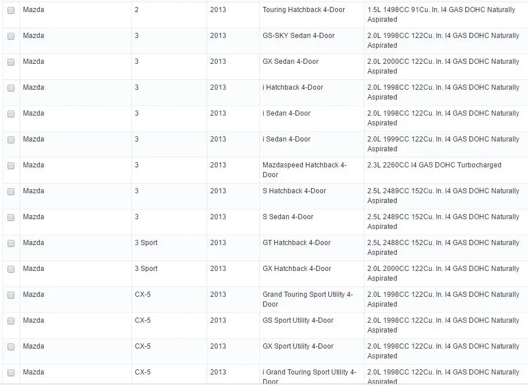
Task: Click 'Mazda' make in Touring Hatchback row
Action: coord(33,10)
